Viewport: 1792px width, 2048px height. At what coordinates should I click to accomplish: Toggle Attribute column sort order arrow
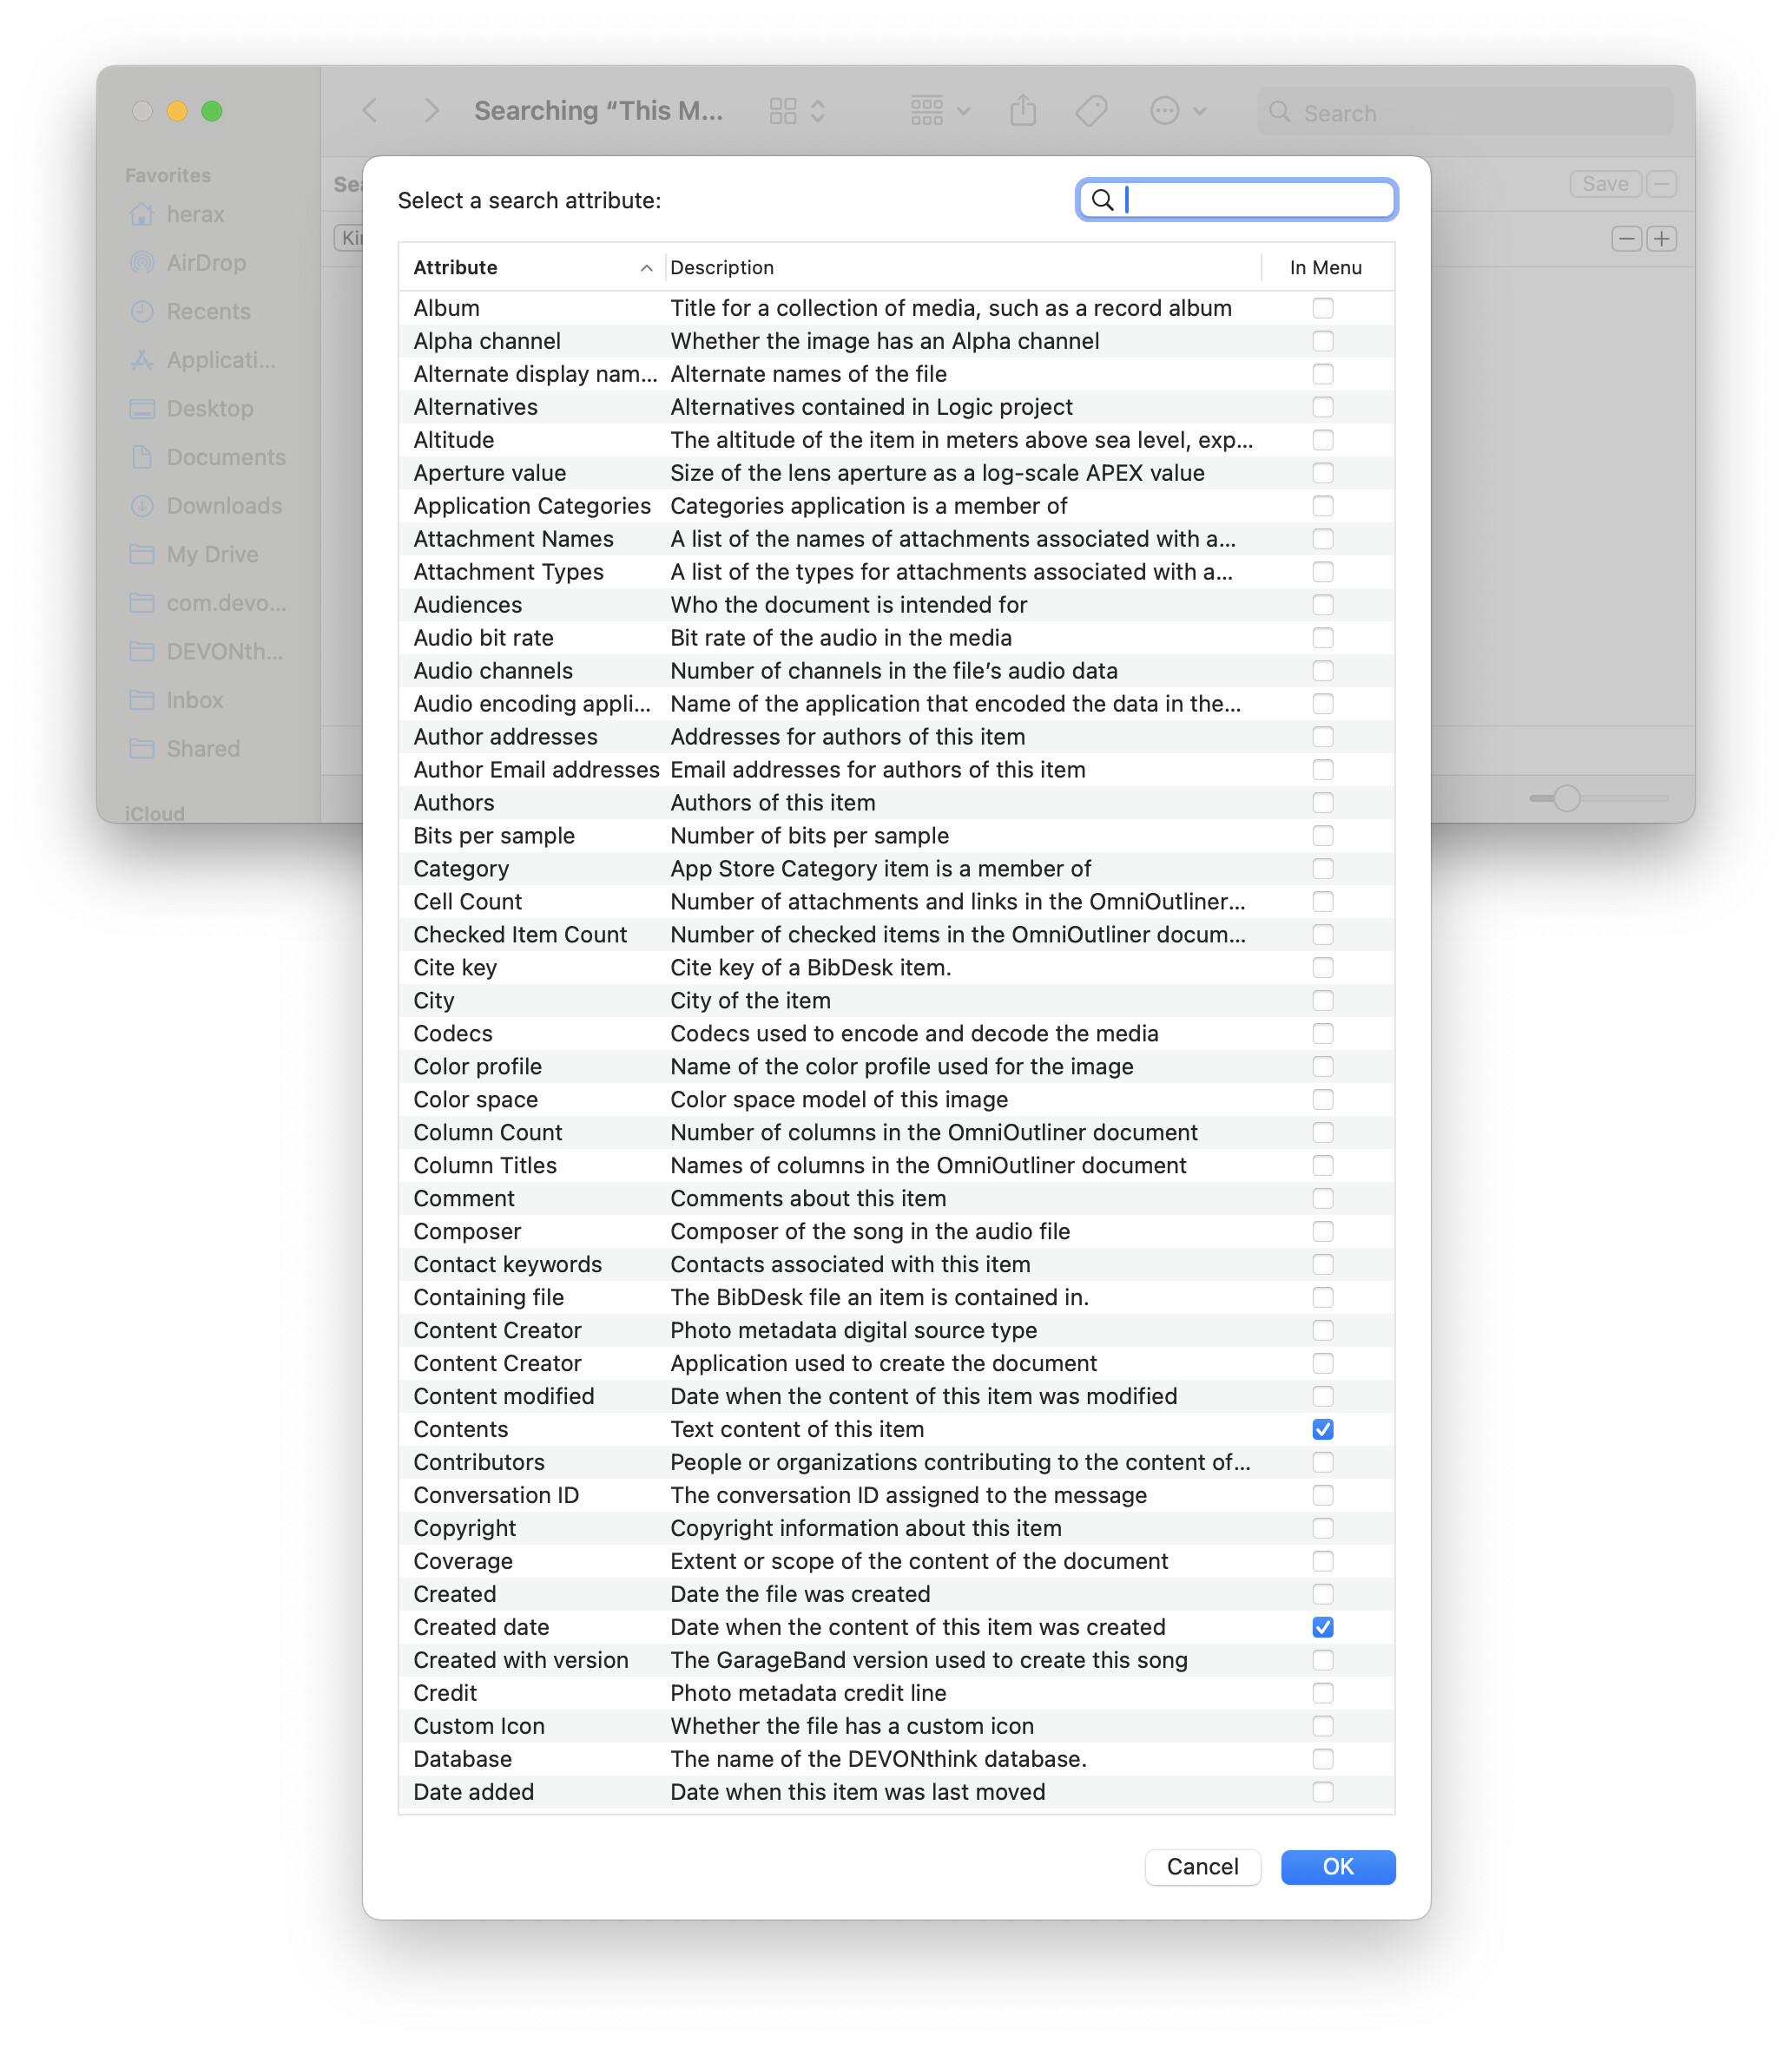click(x=646, y=268)
